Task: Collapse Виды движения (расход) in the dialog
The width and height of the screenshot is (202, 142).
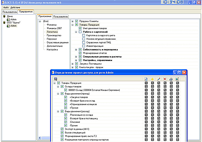Action: pos(58,111)
